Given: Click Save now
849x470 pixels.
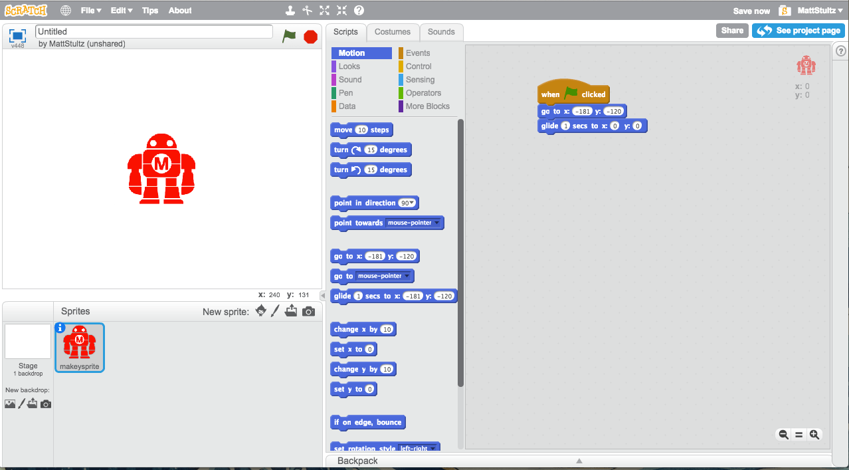Looking at the screenshot, I should click(x=751, y=11).
